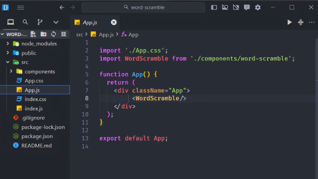The height and width of the screenshot is (179, 318).
Task: Click src in the breadcrumb
Action: point(79,35)
